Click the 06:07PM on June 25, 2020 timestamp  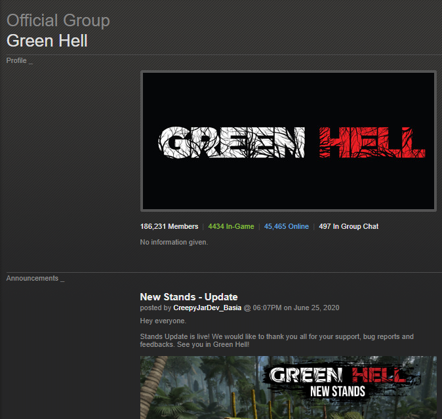[x=296, y=308]
